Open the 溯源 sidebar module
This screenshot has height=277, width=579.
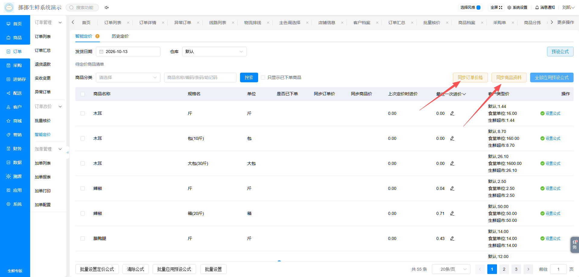(x=14, y=176)
